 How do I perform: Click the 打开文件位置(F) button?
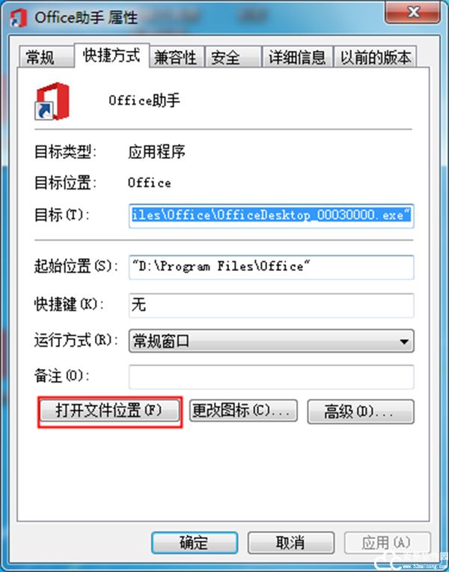coord(110,411)
